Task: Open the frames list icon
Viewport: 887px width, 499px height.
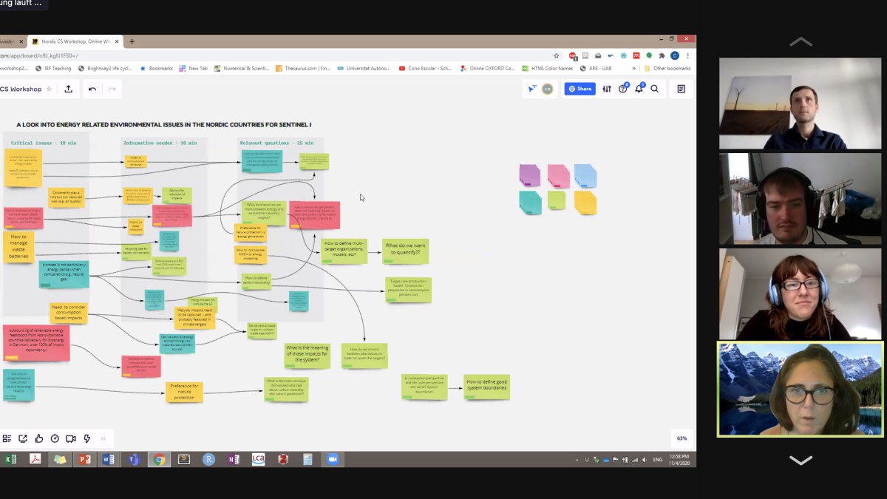Action: click(7, 438)
